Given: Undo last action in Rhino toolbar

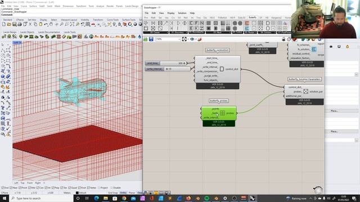Looking at the screenshot, I should point(46,24).
